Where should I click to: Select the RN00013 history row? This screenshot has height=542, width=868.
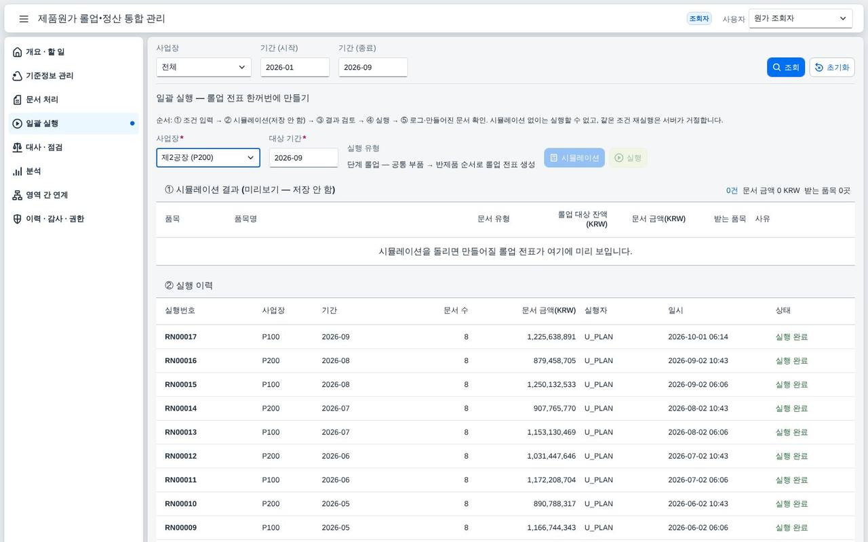(505, 432)
